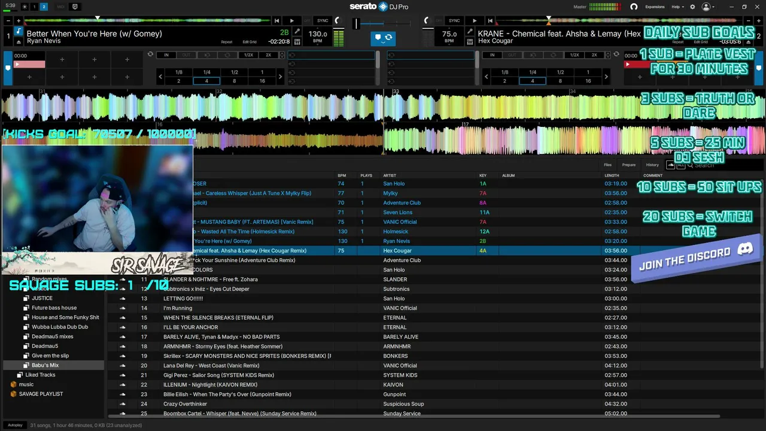Jump to previous track on right deck
The height and width of the screenshot is (431, 766).
pyautogui.click(x=490, y=21)
